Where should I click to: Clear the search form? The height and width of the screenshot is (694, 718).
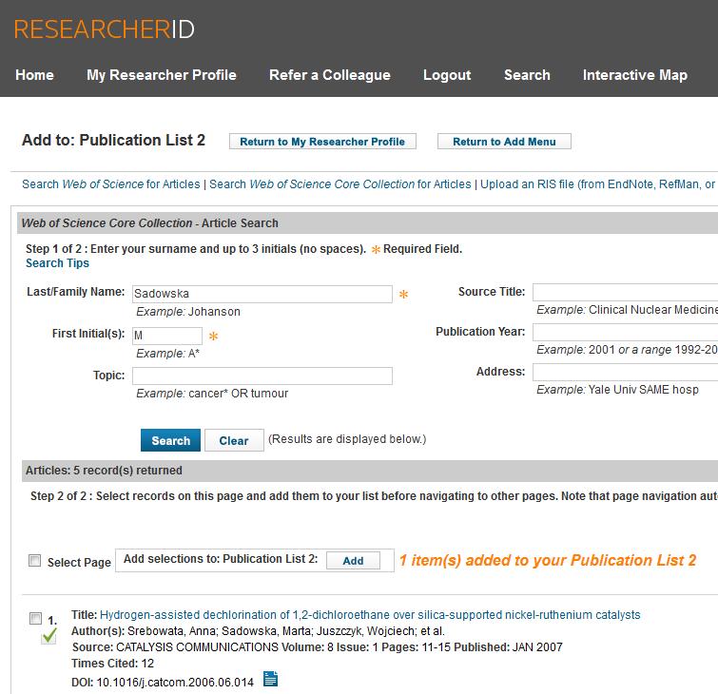[234, 440]
